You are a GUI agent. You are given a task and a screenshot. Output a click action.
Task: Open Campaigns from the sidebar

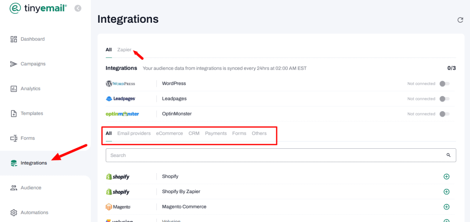[x=33, y=64]
